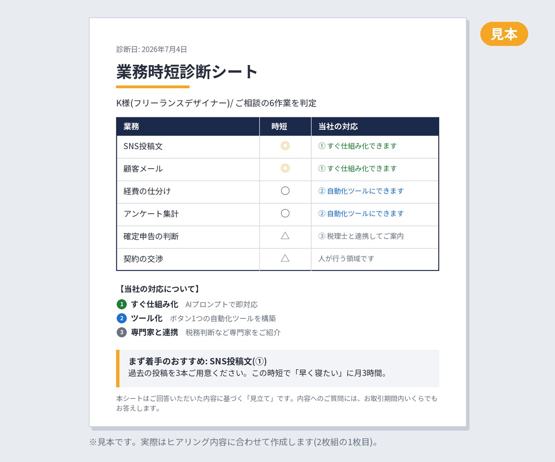Screen dimensions: 555x462
Task: Click ③ 税理士と連携してご案内 text
Action: (x=361, y=236)
